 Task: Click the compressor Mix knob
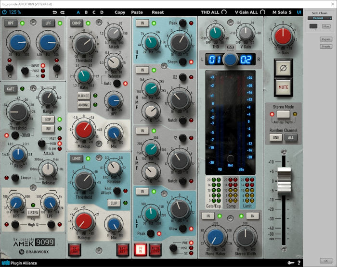(x=114, y=133)
